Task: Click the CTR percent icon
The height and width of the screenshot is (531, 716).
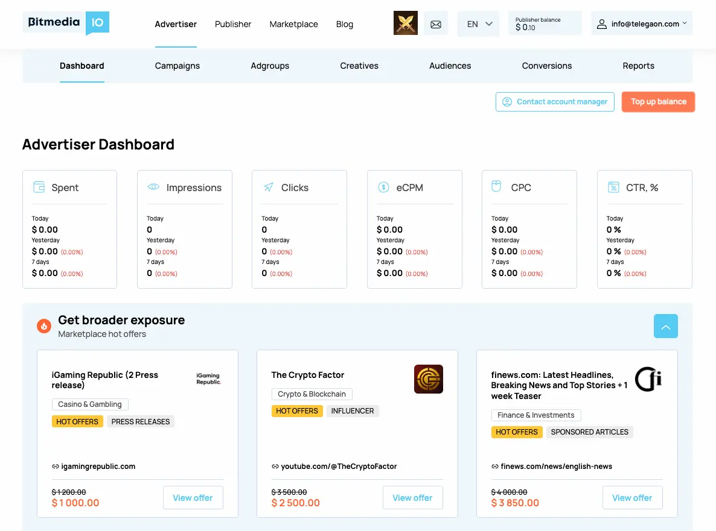Action: coord(613,187)
